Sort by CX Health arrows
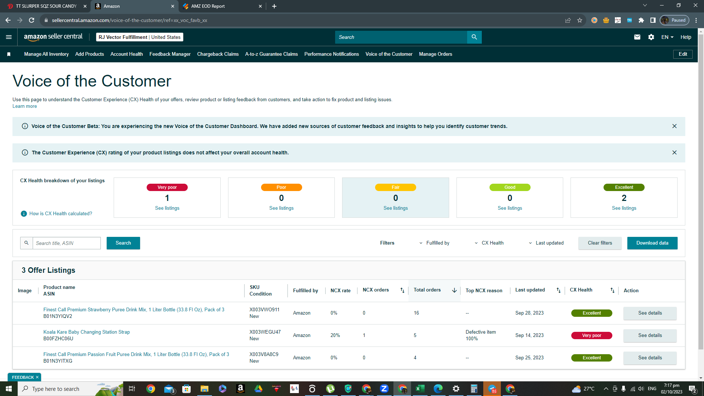The image size is (704, 396). [x=612, y=290]
